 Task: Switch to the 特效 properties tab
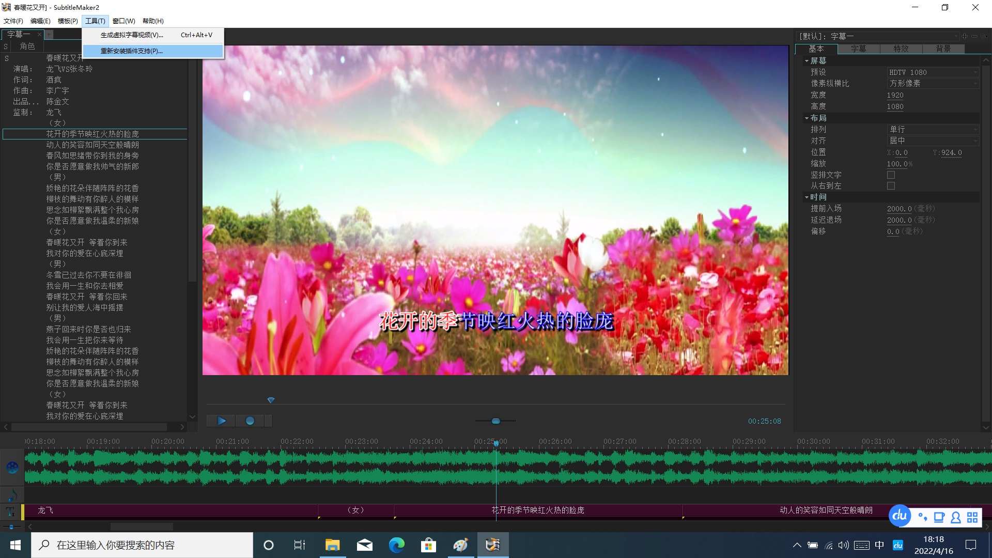pos(901,49)
